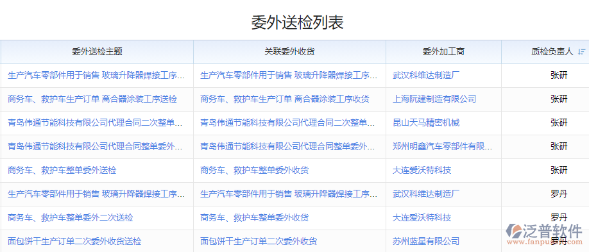Image resolution: width=589 pixels, height=252 pixels.
Task: Select first 罗丹 inspector cell
Action: pos(559,194)
